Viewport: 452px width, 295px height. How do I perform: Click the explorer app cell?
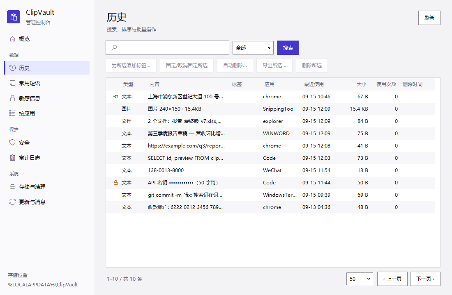(273, 121)
